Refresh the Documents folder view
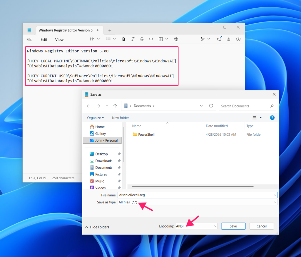The image size is (301, 257). [x=211, y=106]
